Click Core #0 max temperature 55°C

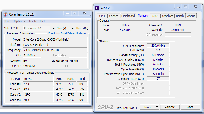click(x=70, y=84)
